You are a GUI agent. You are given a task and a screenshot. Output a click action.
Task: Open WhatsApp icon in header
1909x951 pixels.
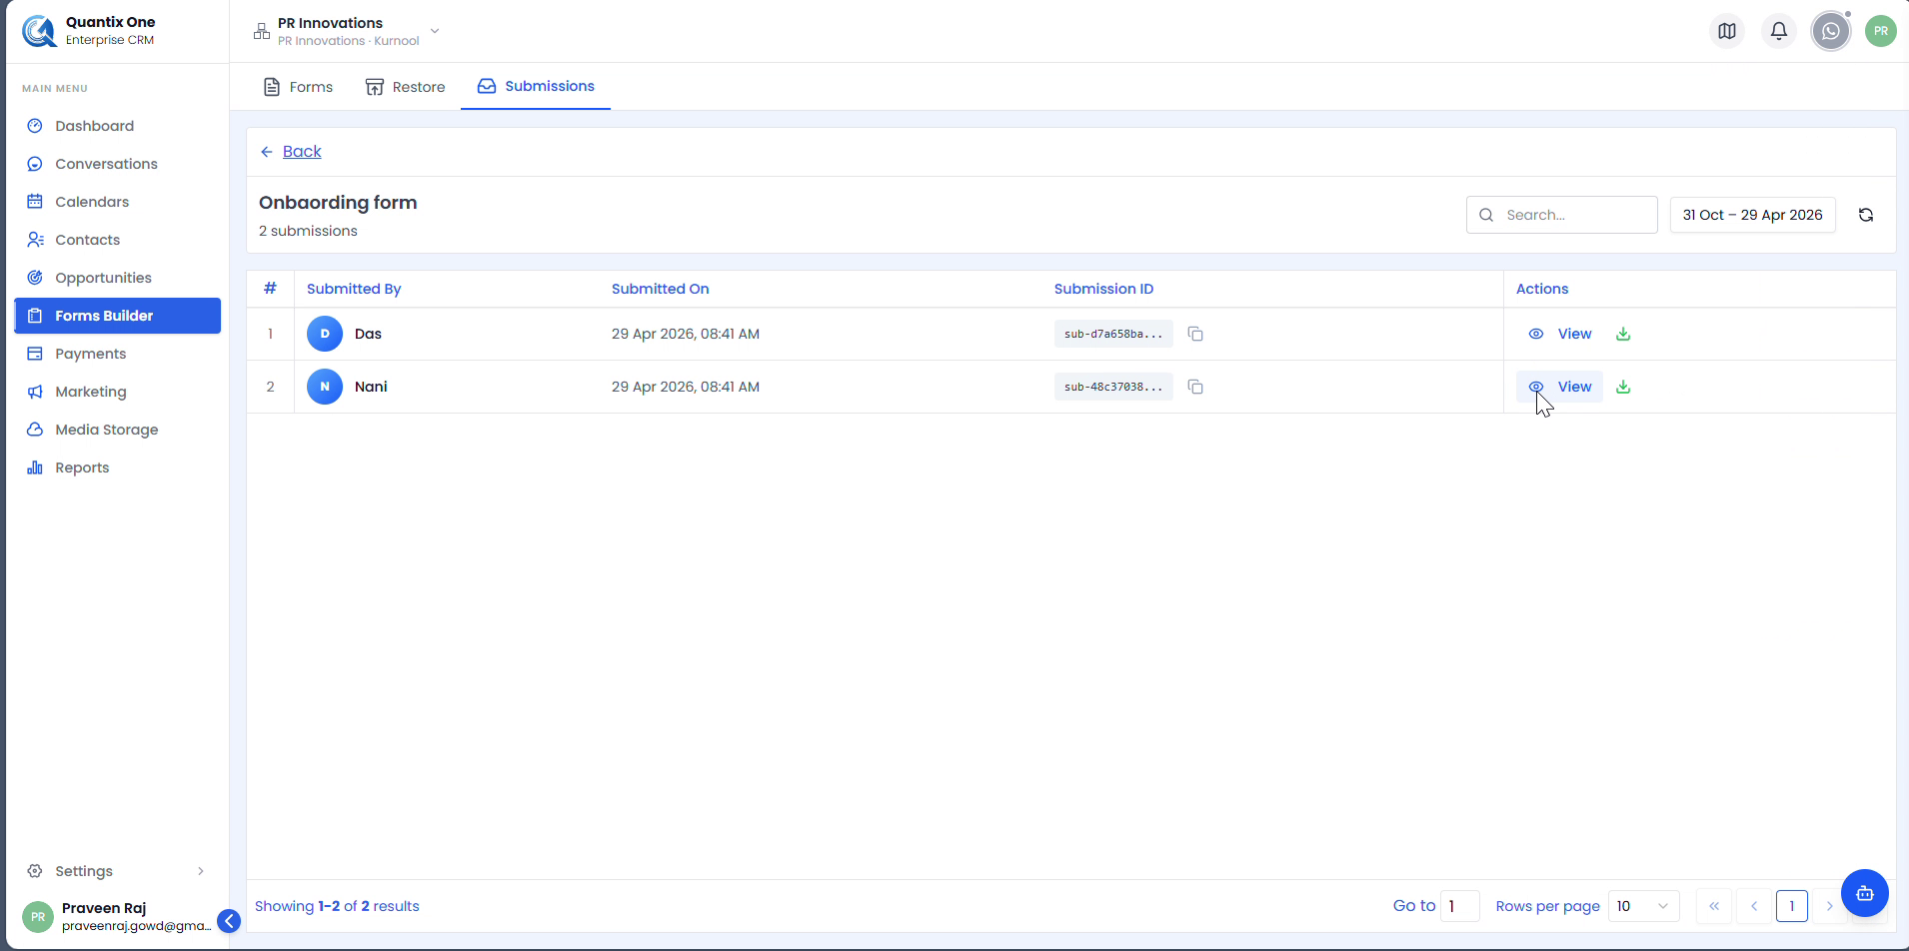1831,31
